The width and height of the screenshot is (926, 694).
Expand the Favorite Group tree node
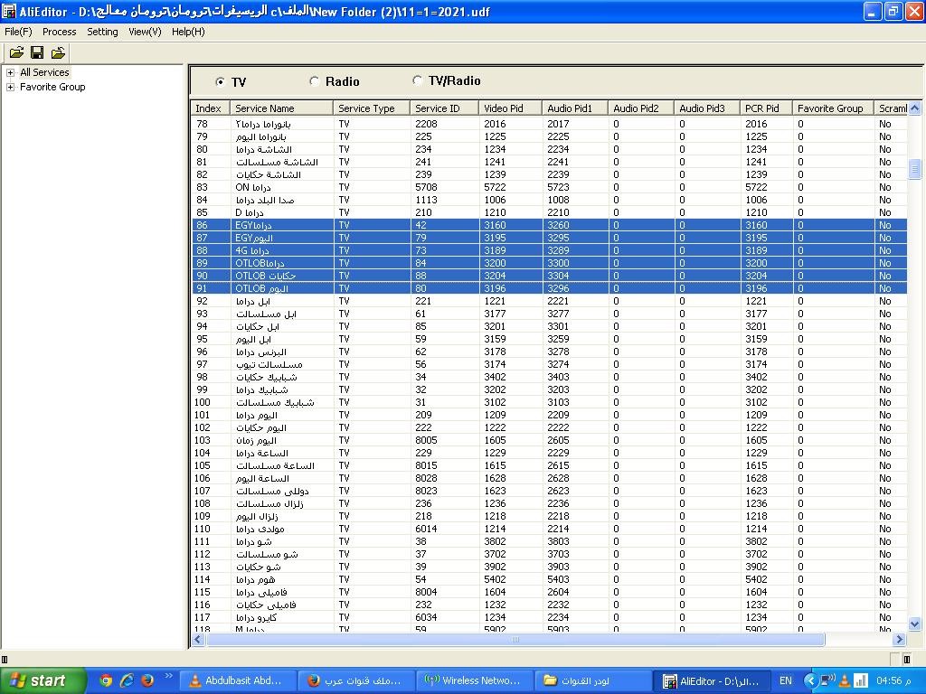click(x=10, y=87)
